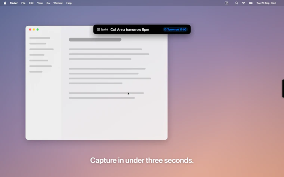Open the Finder menu
This screenshot has height=177, width=284.
[14, 3]
